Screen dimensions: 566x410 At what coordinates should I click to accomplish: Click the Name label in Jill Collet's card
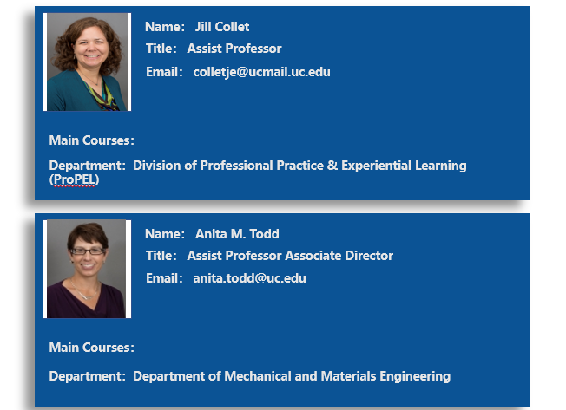[x=165, y=27]
